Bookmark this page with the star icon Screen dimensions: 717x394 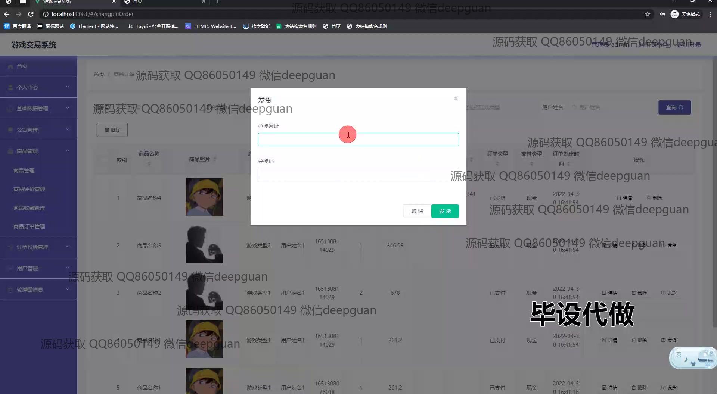tap(648, 14)
